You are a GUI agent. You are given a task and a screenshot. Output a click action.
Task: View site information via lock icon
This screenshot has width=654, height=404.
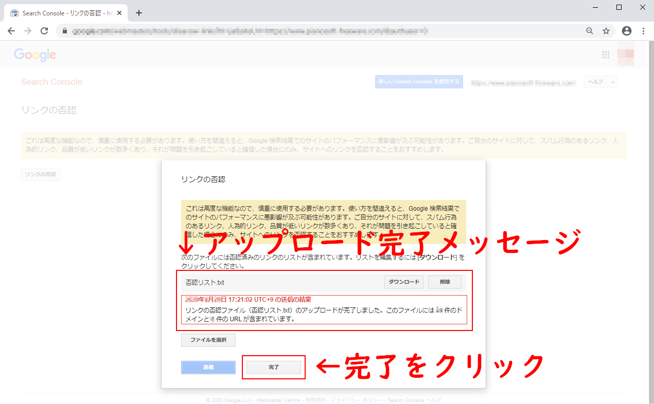pyautogui.click(x=65, y=31)
